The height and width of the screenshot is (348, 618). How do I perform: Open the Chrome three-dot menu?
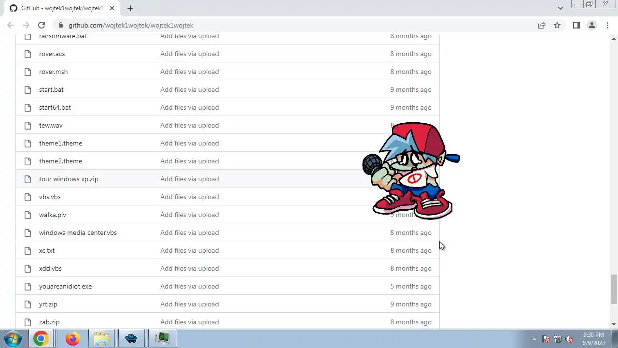tap(607, 25)
